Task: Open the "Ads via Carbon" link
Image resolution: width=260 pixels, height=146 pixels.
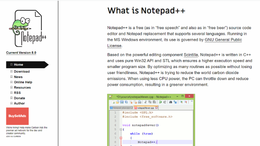Action: coord(13,137)
